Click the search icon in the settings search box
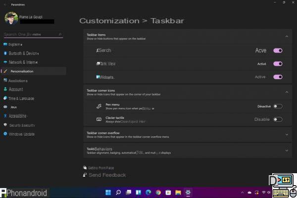 pyautogui.click(x=60, y=34)
